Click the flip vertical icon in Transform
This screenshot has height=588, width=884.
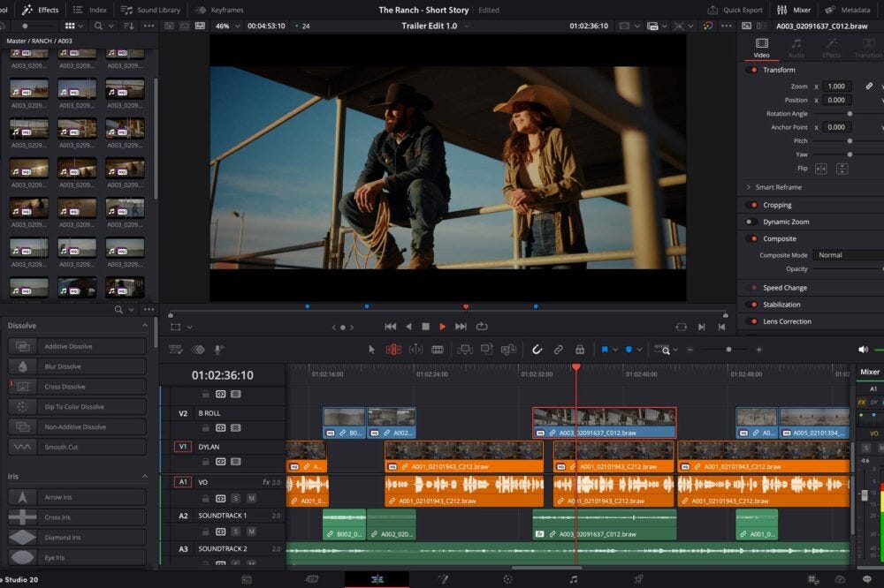point(842,169)
